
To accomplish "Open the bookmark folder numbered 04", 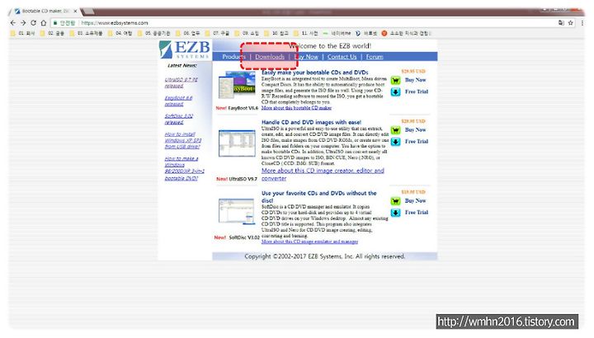I will (120, 33).
